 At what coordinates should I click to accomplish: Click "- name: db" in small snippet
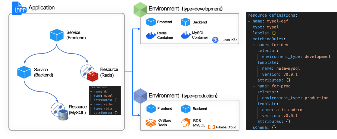pos(99,91)
